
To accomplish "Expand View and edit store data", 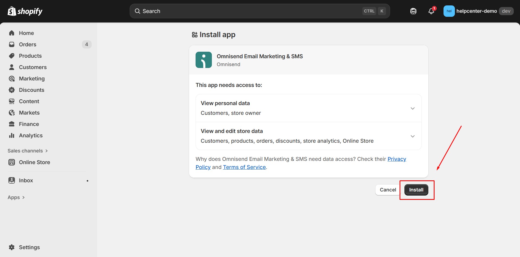I will (x=412, y=136).
